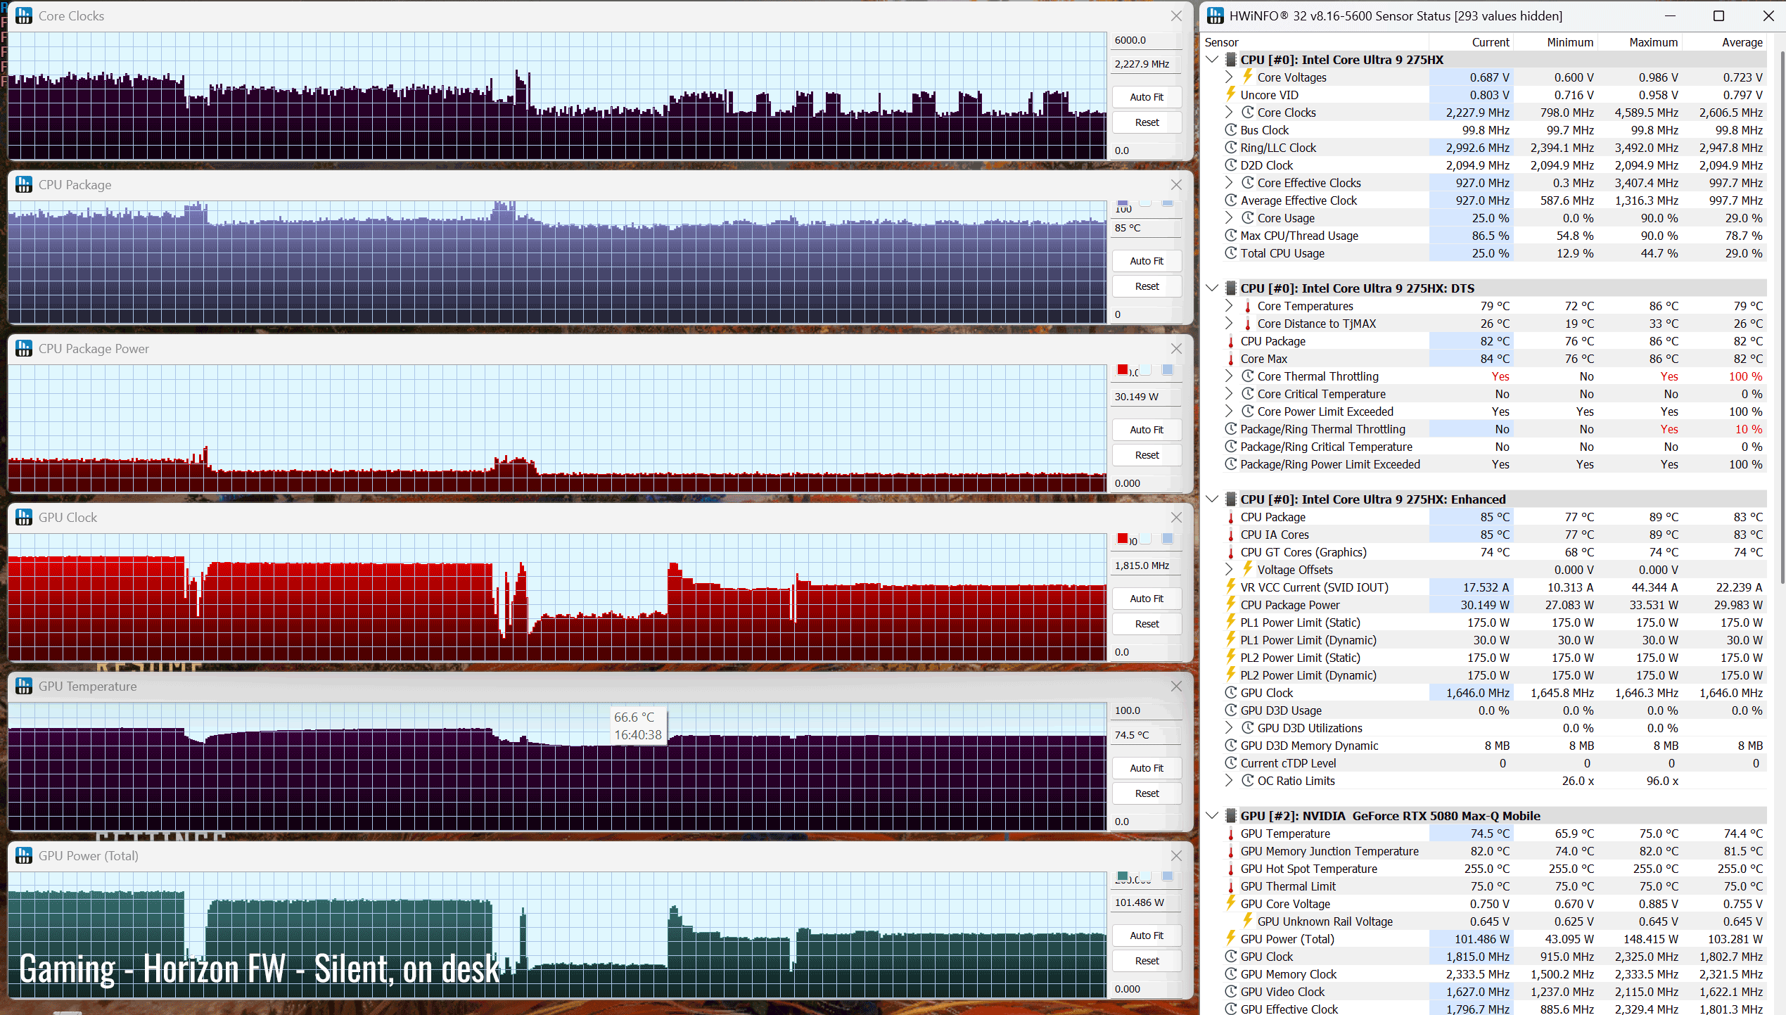Click the Minimum column header
The width and height of the screenshot is (1786, 1015).
point(1569,42)
